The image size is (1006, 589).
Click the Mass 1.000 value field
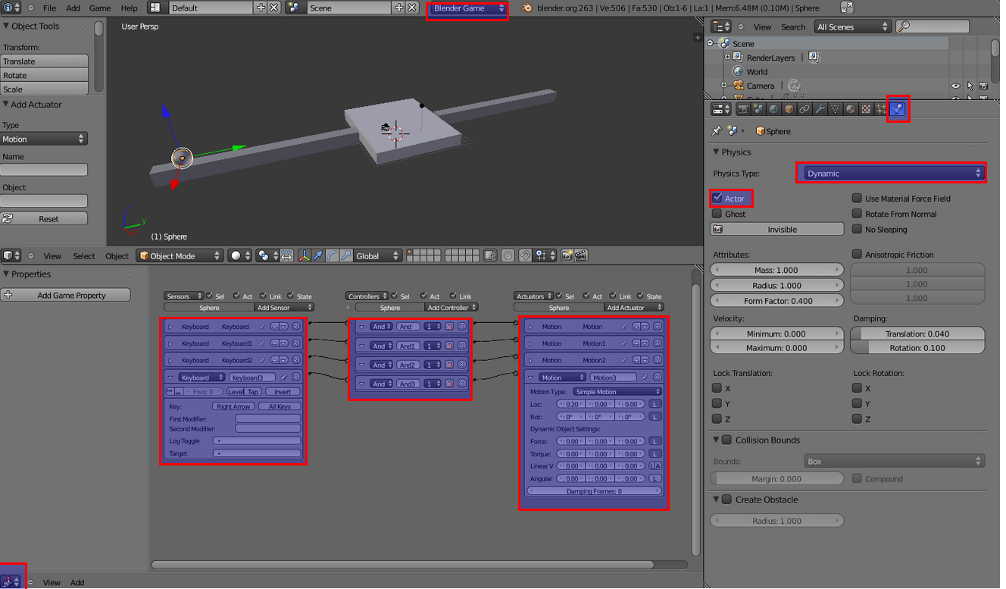click(776, 270)
